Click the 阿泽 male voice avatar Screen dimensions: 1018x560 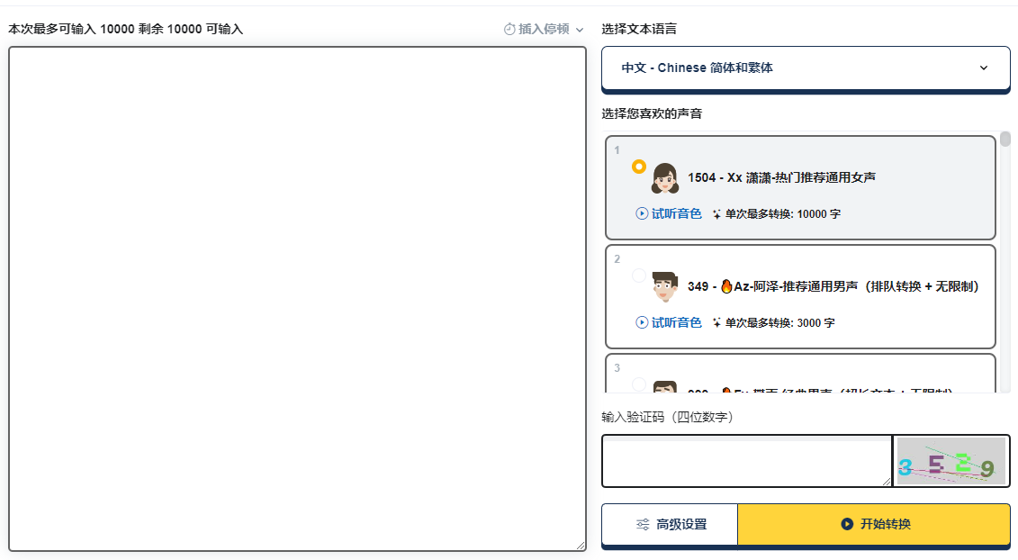pyautogui.click(x=664, y=286)
